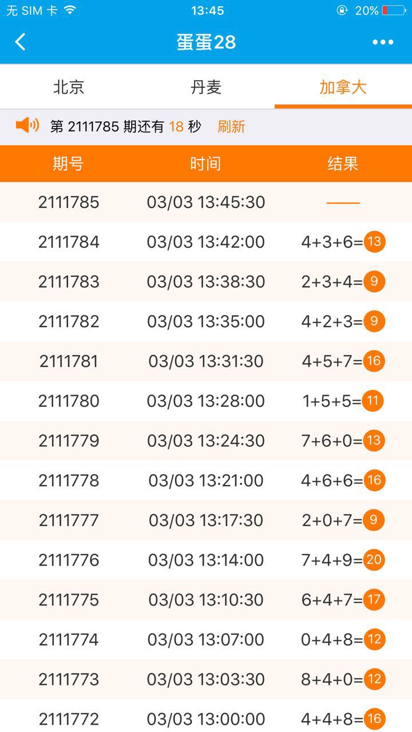
Task: Tap the 期号 column header
Action: pyautogui.click(x=69, y=164)
